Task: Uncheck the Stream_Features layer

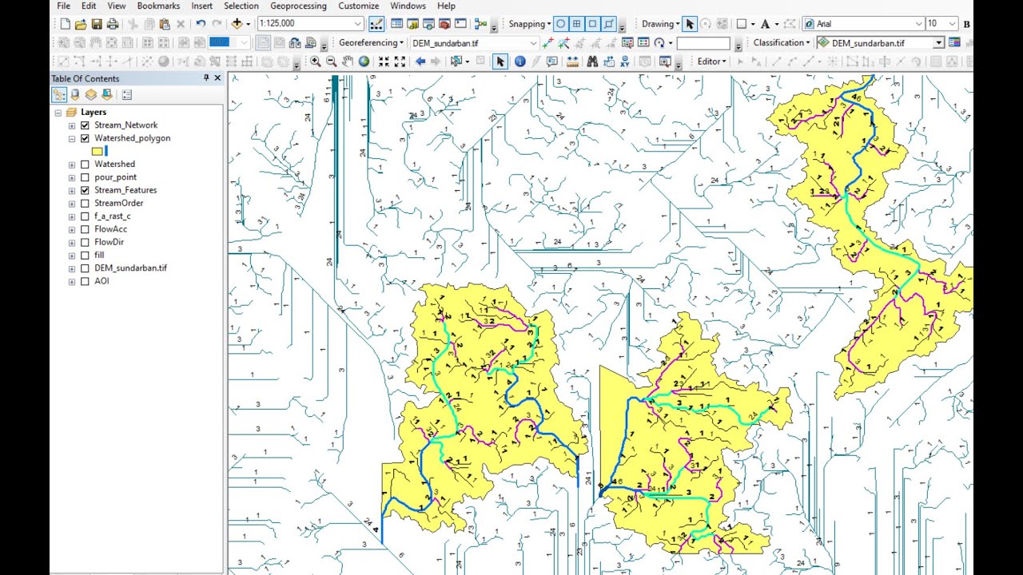Action: (x=85, y=190)
